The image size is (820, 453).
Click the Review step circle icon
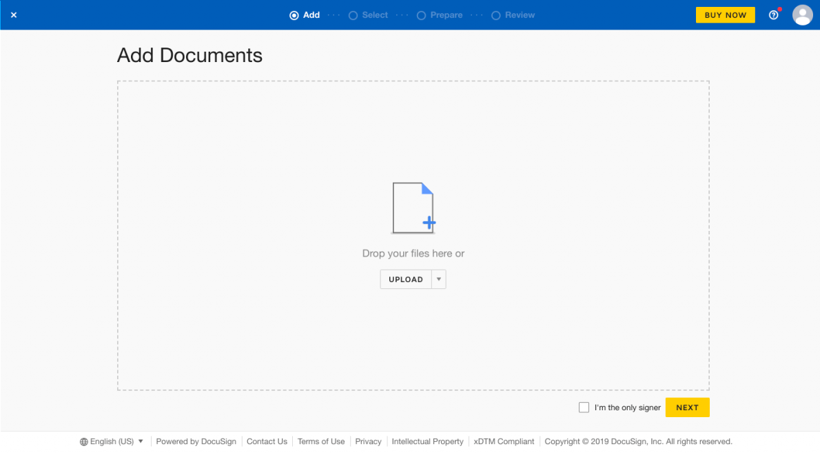[x=496, y=14]
